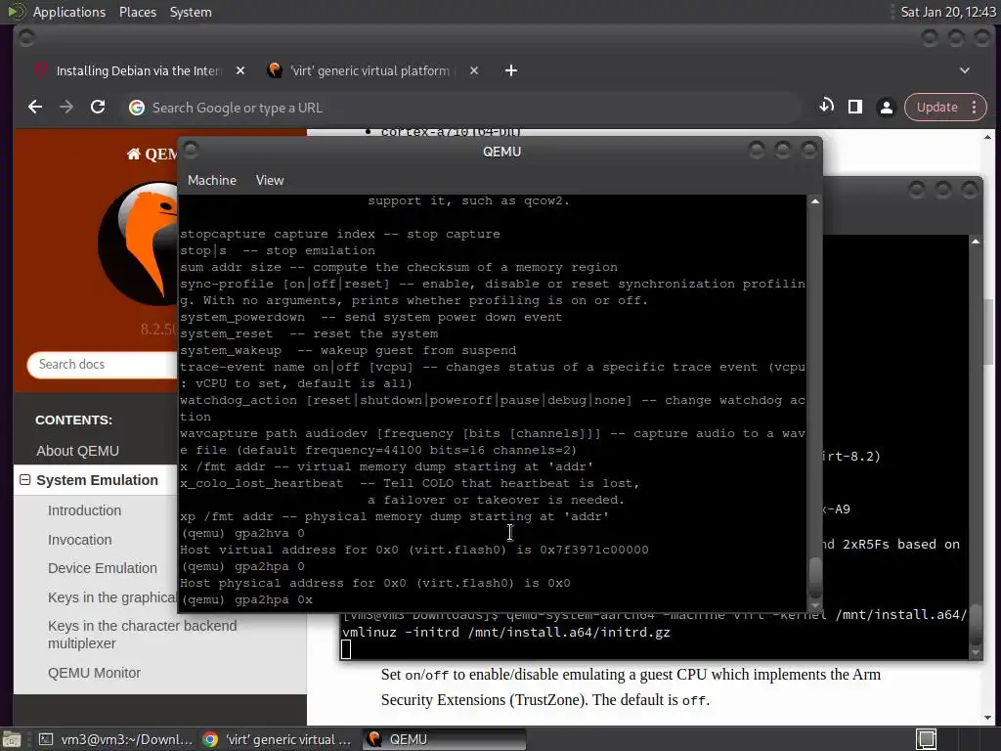Open the browser profile avatar

(x=886, y=108)
